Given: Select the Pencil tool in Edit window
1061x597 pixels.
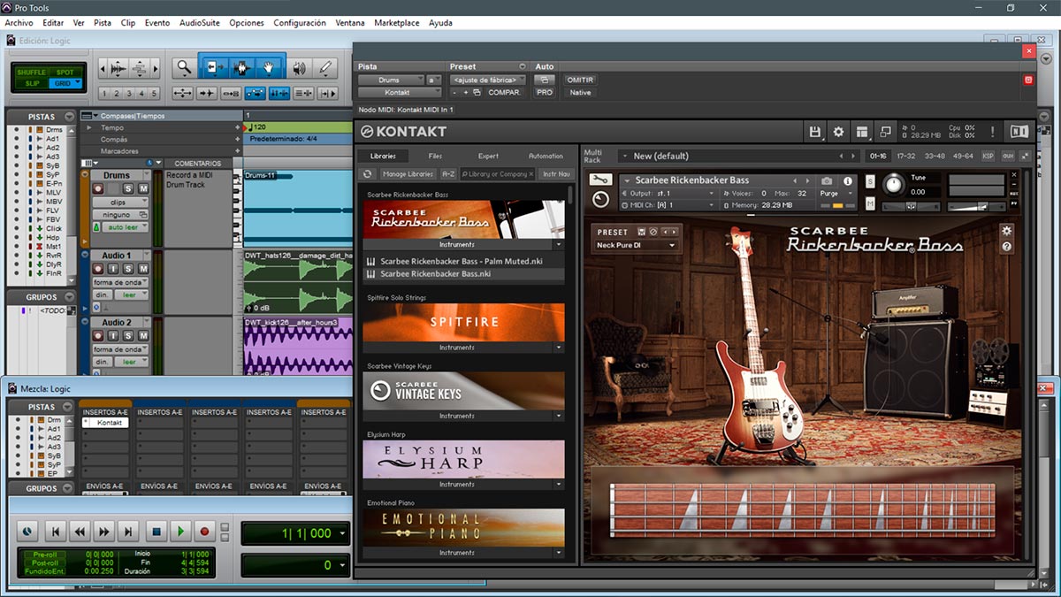Looking at the screenshot, I should click(x=324, y=67).
